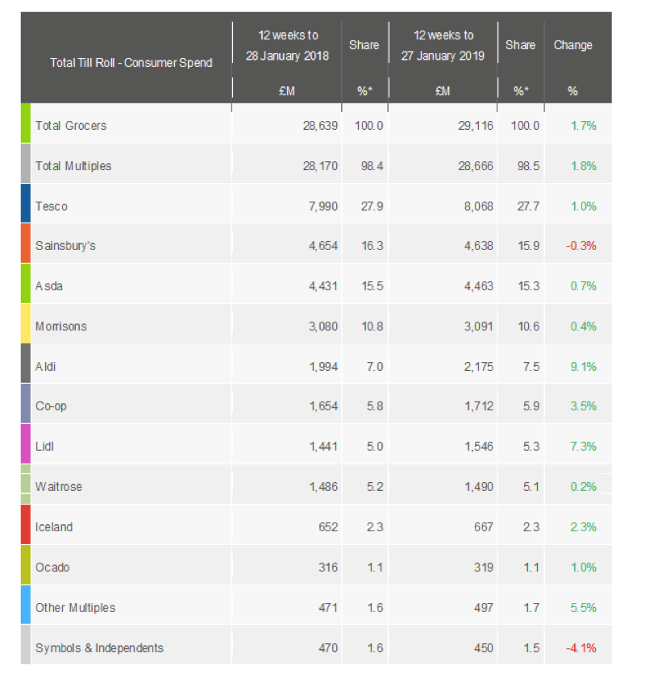Click the Lidl magenta color swatch

26,445
